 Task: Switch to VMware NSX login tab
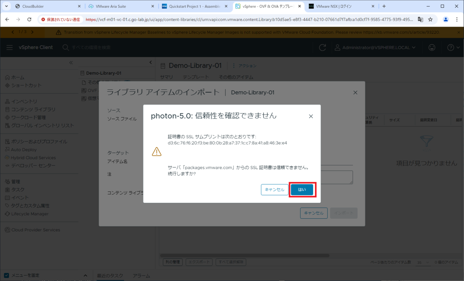342,6
